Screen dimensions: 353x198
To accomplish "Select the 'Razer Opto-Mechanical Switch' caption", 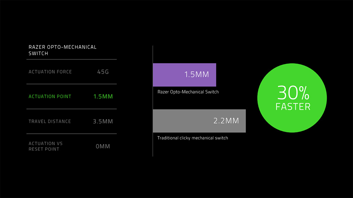I will click(188, 92).
